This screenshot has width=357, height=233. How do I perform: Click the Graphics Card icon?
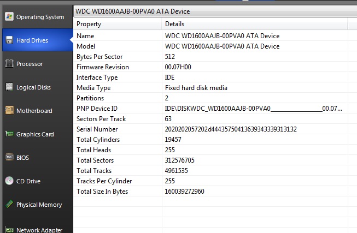(9, 134)
